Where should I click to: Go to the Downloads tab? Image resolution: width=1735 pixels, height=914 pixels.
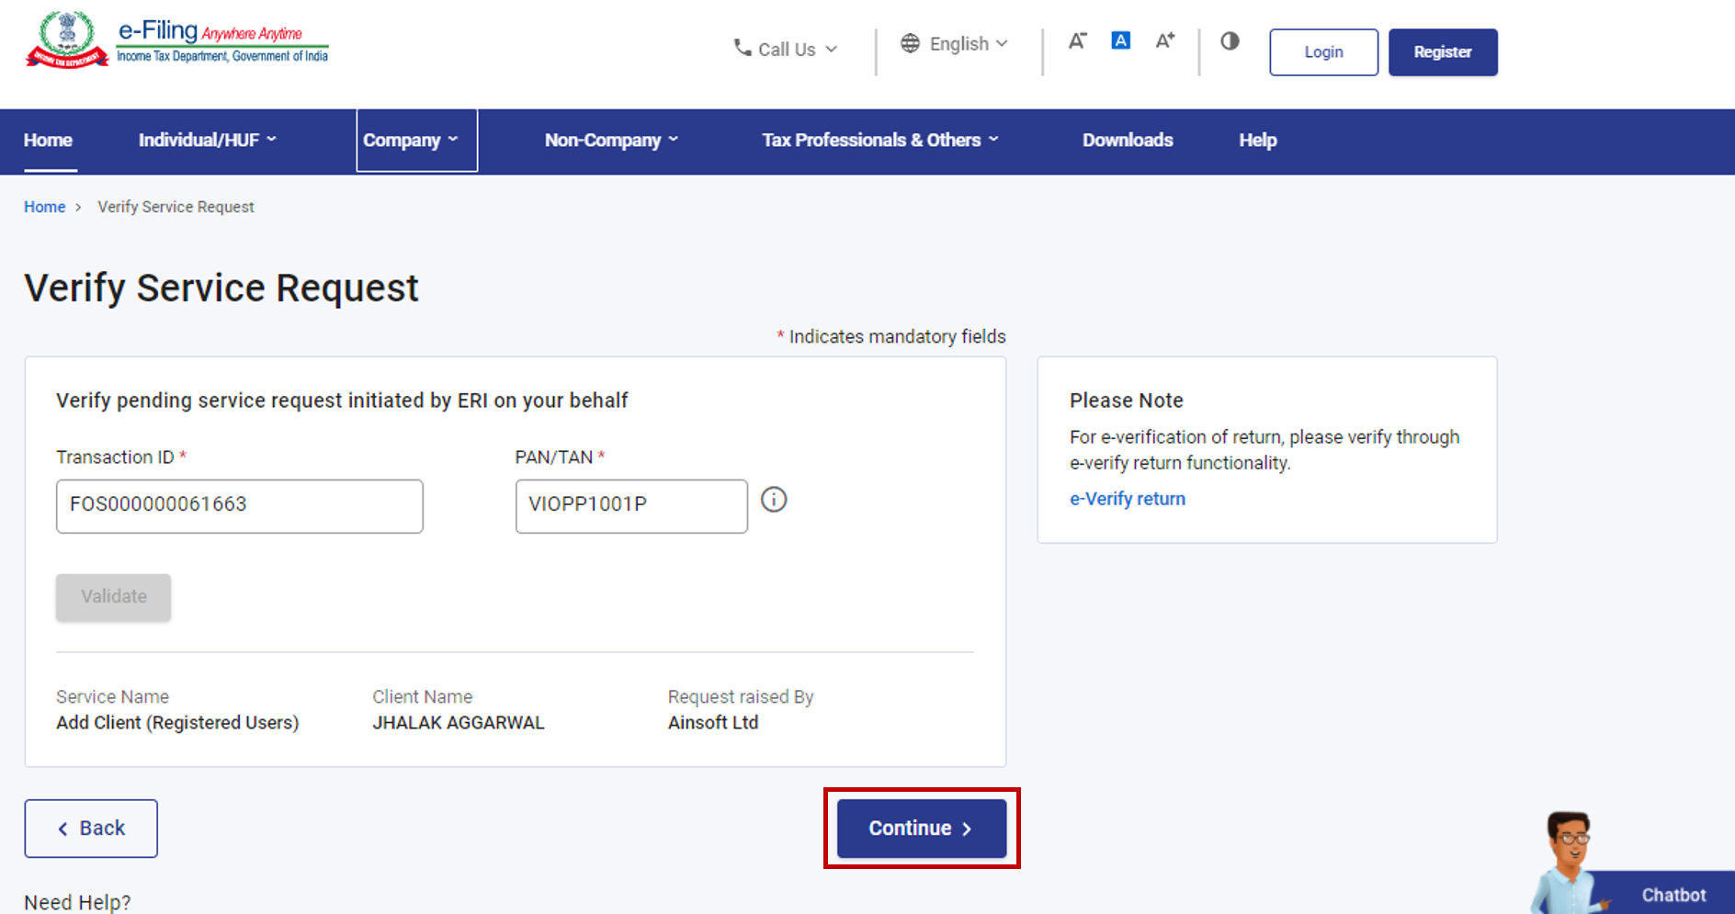[x=1128, y=141]
